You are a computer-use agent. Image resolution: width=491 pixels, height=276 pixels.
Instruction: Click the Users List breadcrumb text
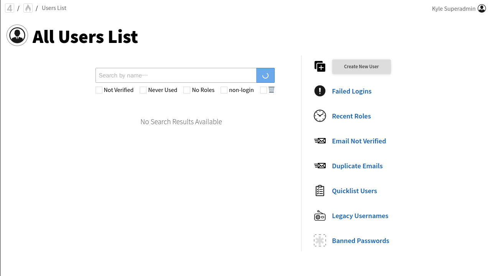click(x=54, y=8)
